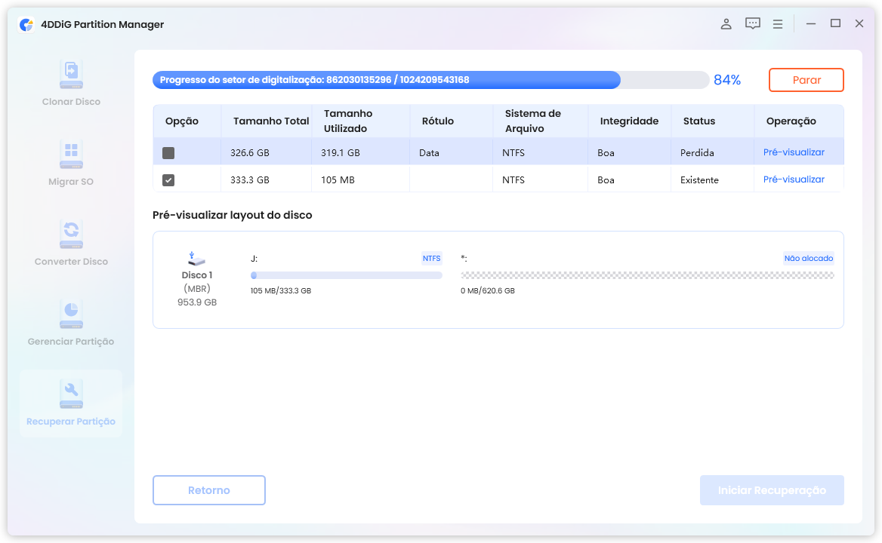
Task: Stop scanning with the Parar button
Action: (806, 80)
